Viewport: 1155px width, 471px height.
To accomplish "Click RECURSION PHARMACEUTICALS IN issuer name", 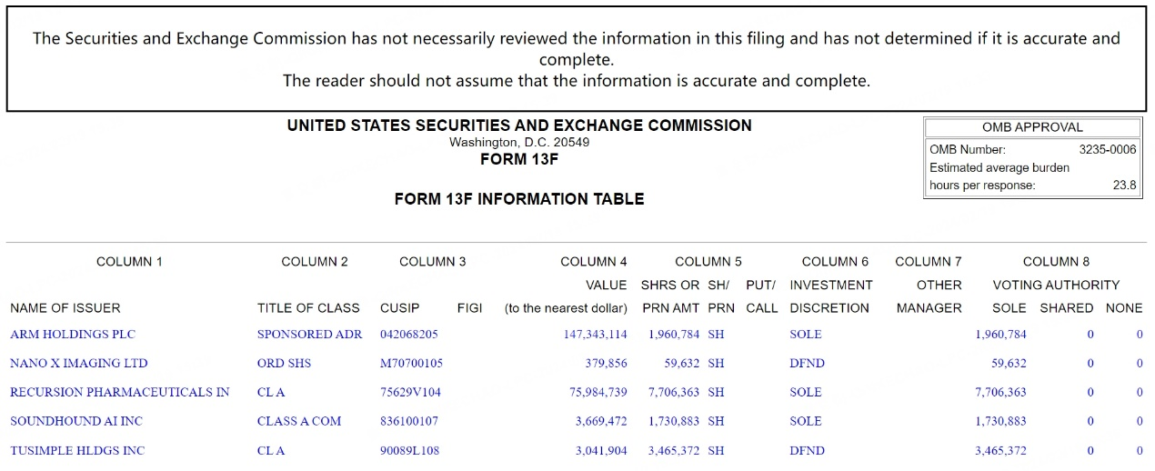I will tap(119, 392).
